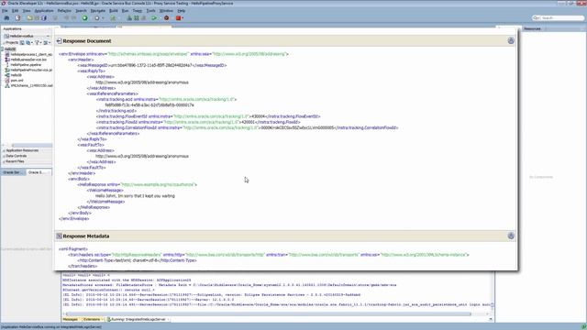Click the Debug bug icon in toolbar

pyautogui.click(x=167, y=18)
